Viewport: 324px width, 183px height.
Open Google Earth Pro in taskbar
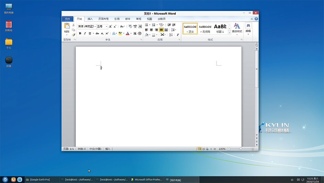pos(42,180)
